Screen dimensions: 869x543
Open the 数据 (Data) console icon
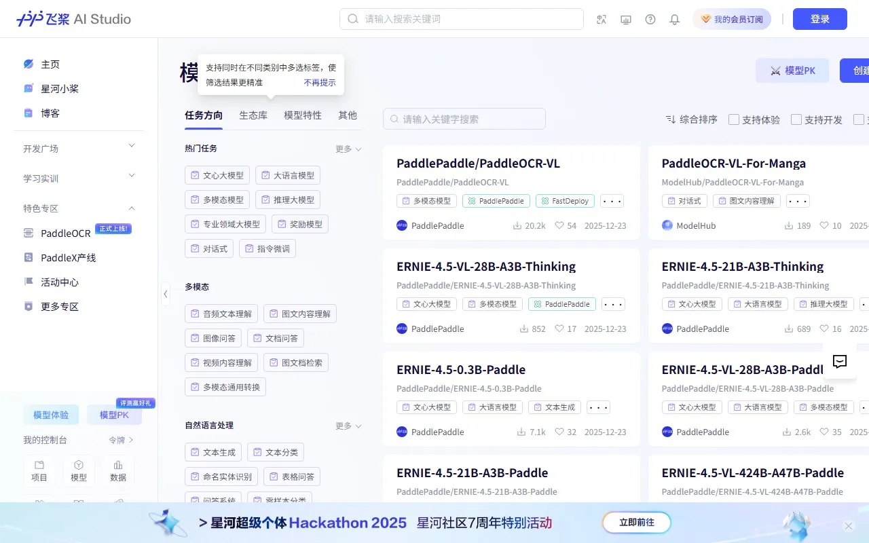coord(118,471)
